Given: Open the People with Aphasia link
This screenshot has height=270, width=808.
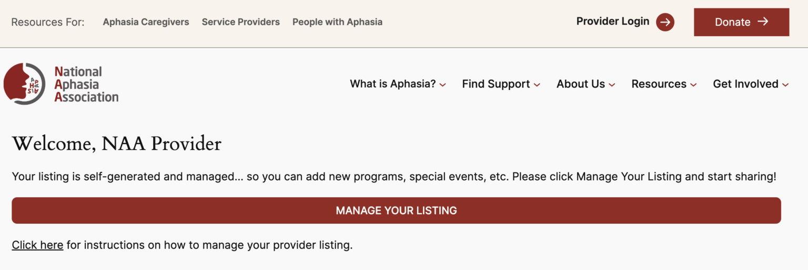Looking at the screenshot, I should [337, 22].
